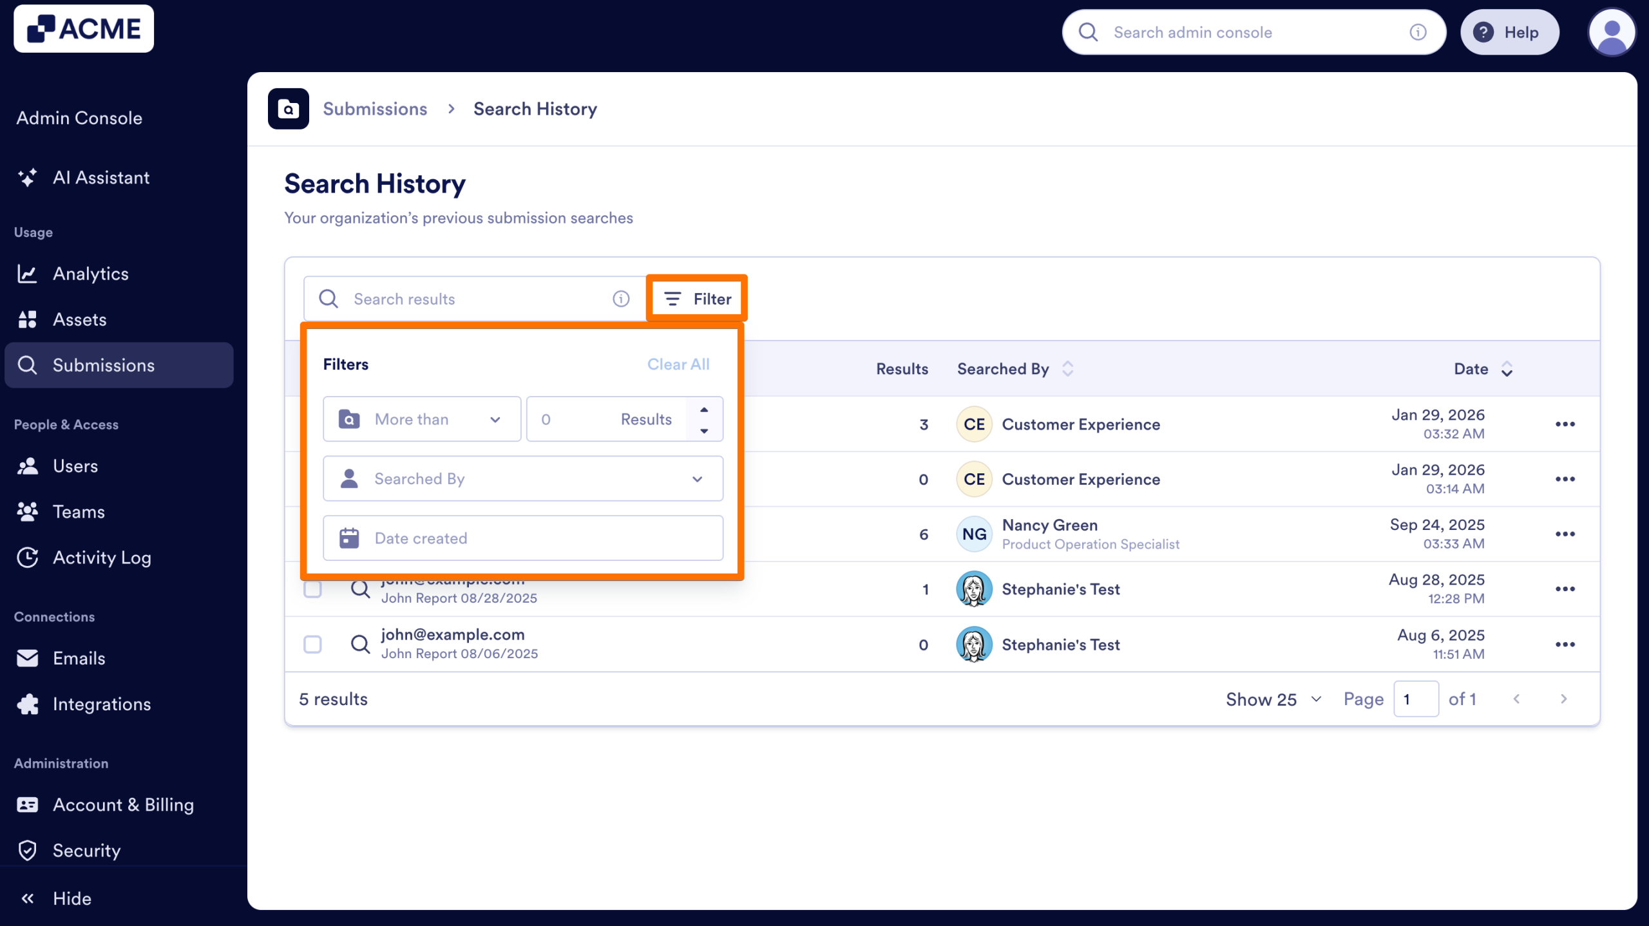Open the Activity Log
The width and height of the screenshot is (1649, 926).
click(x=102, y=558)
